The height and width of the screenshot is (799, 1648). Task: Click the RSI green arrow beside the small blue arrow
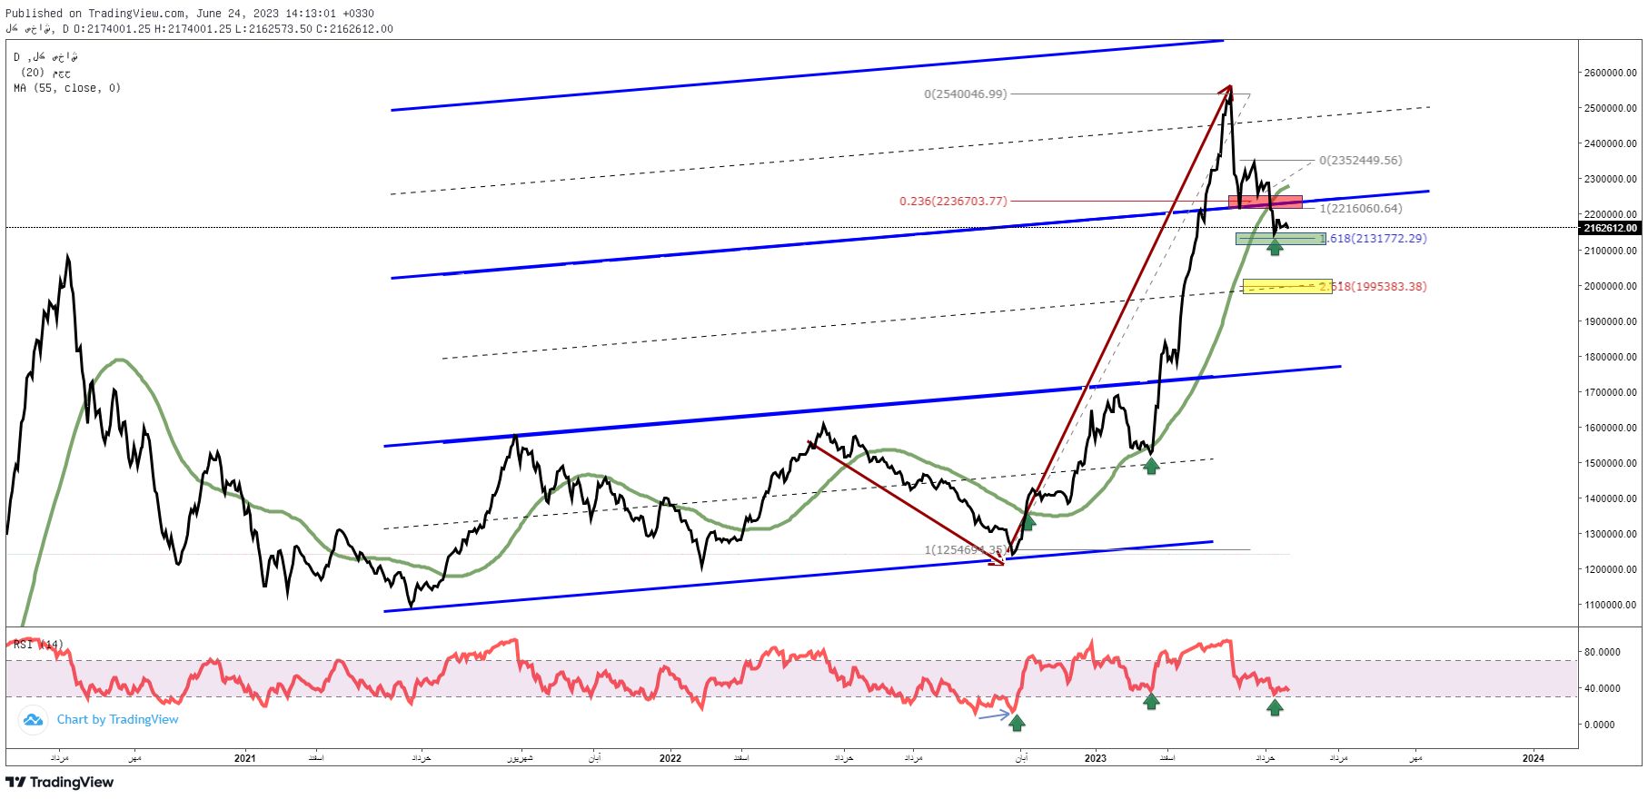[x=1017, y=723]
